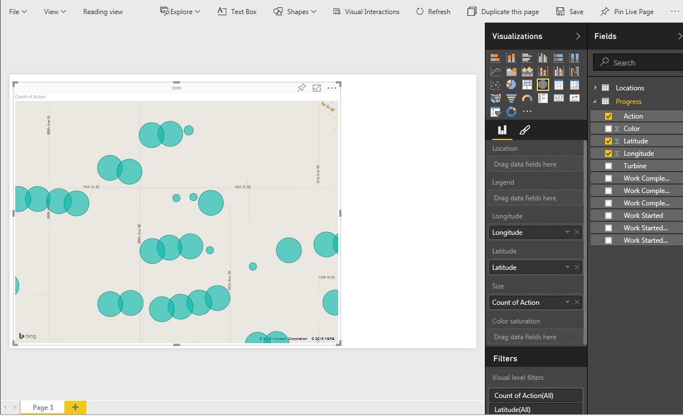Screen dimensions: 683x416
Task: Click Duplicate this page
Action: (x=503, y=11)
